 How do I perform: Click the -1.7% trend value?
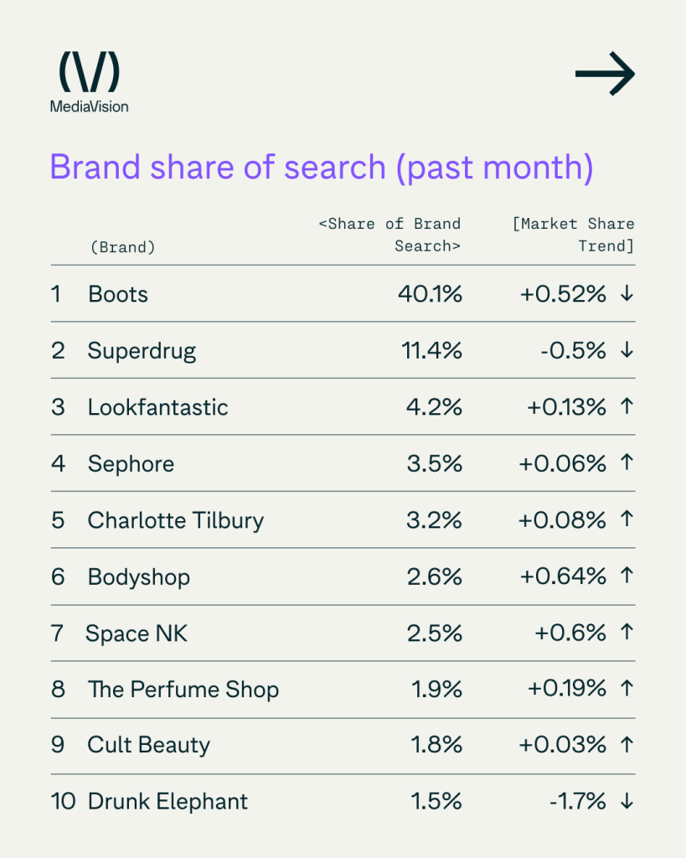577,802
